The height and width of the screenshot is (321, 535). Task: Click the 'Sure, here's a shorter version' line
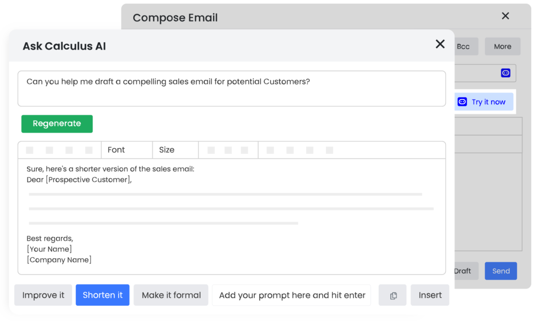tap(111, 169)
